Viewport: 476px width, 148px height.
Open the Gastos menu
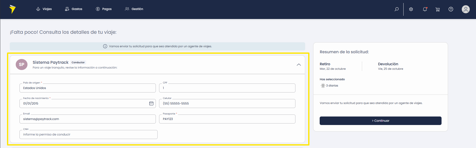[74, 9]
